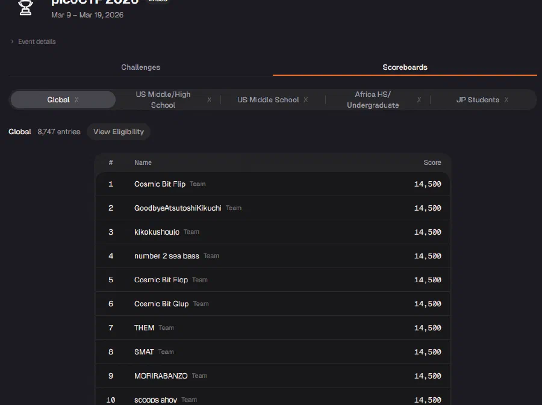542x405 pixels.
Task: Select the MORIRABANZO team row
Action: pos(273,376)
